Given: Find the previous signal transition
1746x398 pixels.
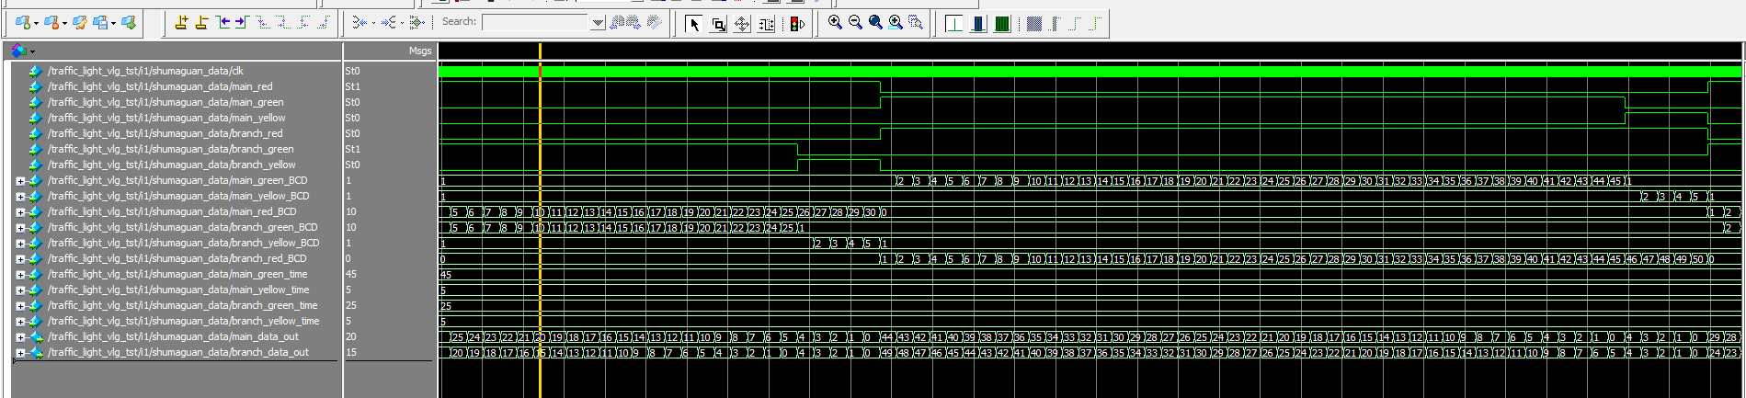Looking at the screenshot, I should coord(223,22).
